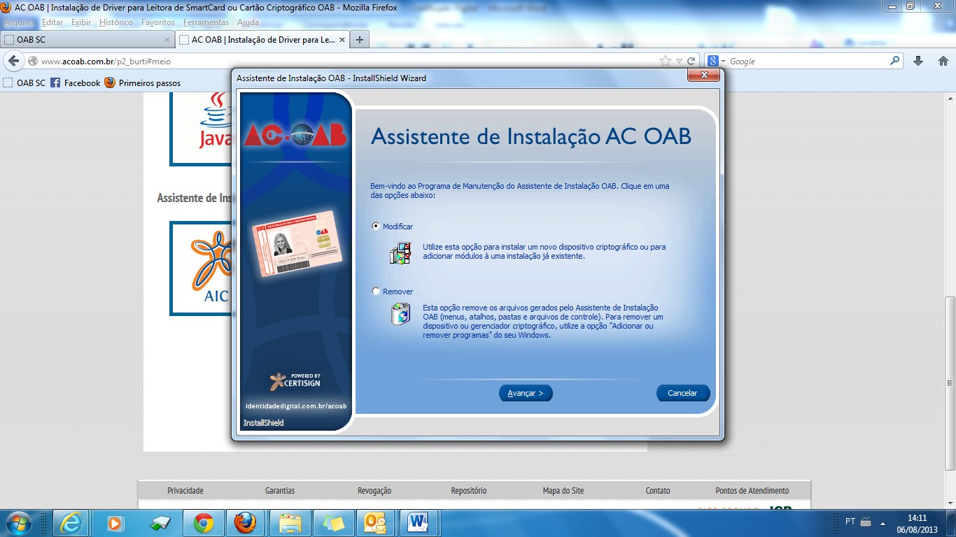
Task: Switch to the OAB SC tab
Action: (87, 40)
